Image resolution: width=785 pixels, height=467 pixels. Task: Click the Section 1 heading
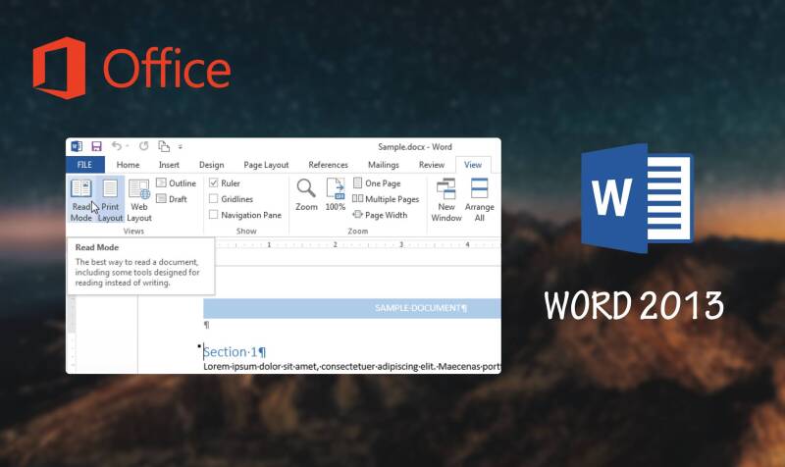(234, 352)
